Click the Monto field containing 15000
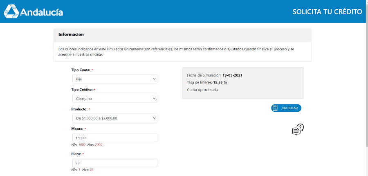Viewport: 368px width, 176px height. pyautogui.click(x=114, y=138)
